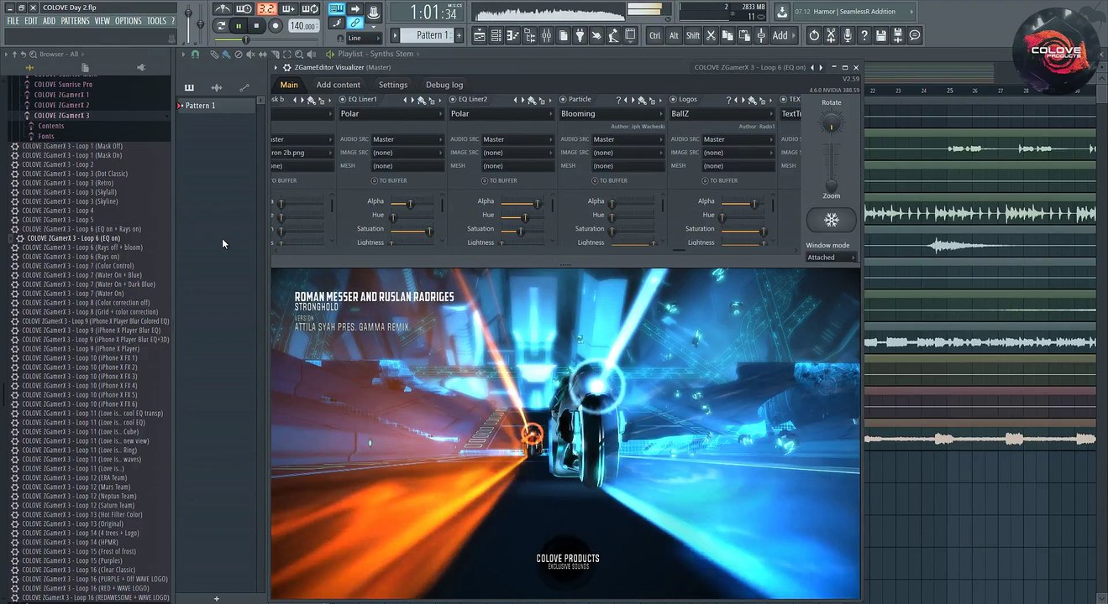Toggle the EQ Liner1 layer enable

click(x=343, y=99)
